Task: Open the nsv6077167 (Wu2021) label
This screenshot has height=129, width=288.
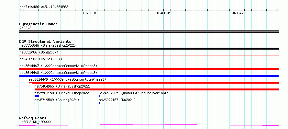Action: tap(117, 100)
